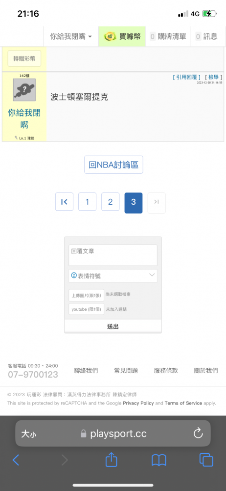Reload page with refresh icon
Image resolution: width=226 pixels, height=491 pixels.
pyautogui.click(x=198, y=434)
